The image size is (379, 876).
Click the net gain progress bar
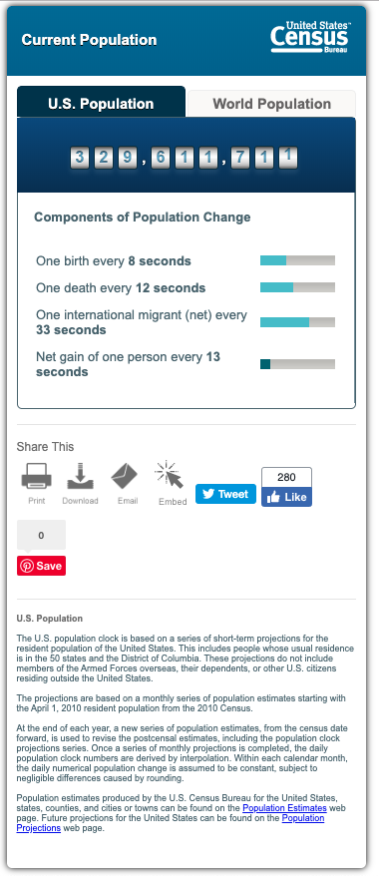click(x=297, y=364)
